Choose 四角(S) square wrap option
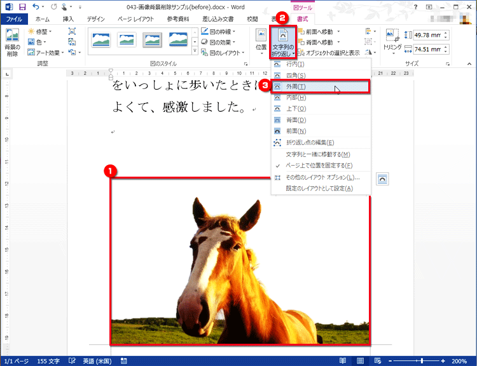Screen dimensions: 477x366 coord(321,76)
